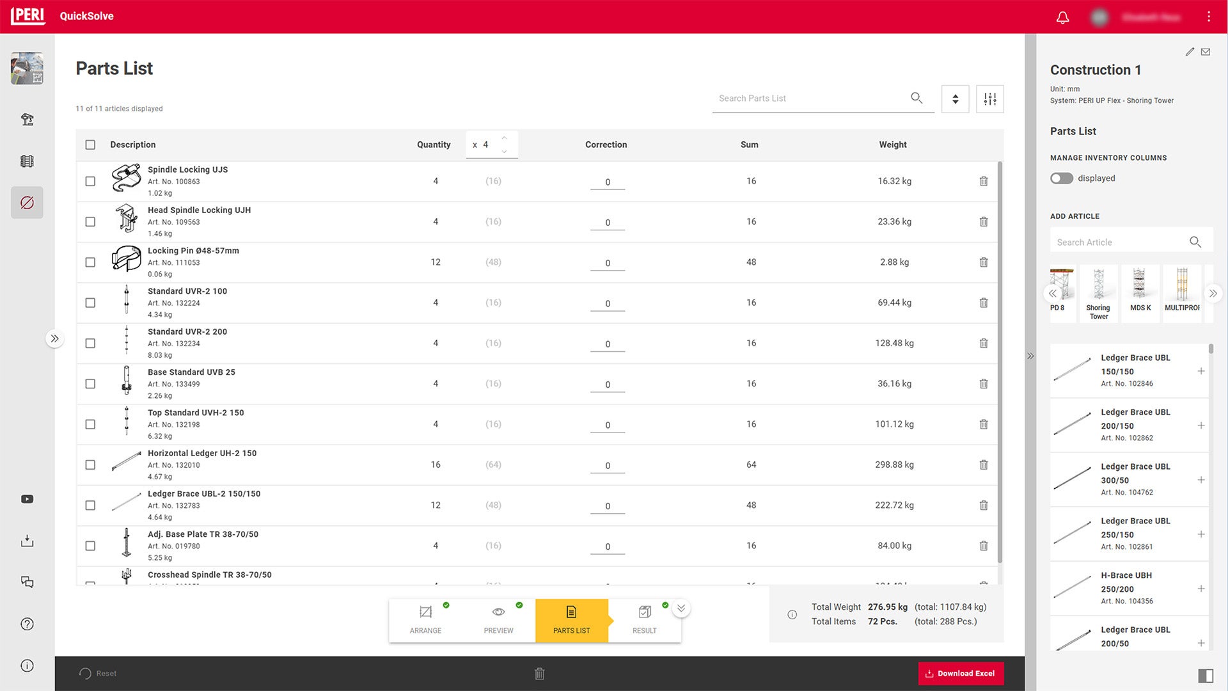Screen dimensions: 1228x691
Task: Click the help question mark icon
Action: [27, 624]
